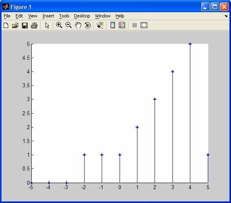Click the x-axis tick label -4

point(48,188)
